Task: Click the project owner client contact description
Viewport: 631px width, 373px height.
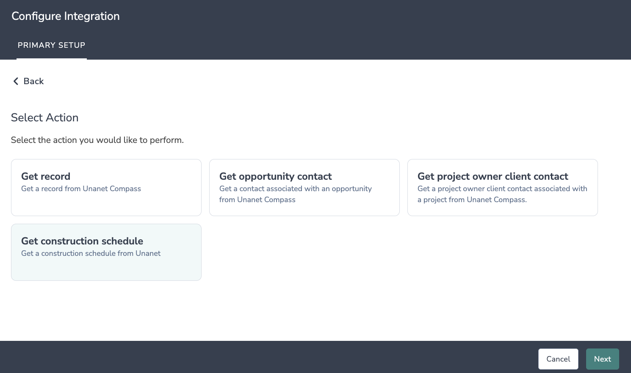Action: click(502, 194)
